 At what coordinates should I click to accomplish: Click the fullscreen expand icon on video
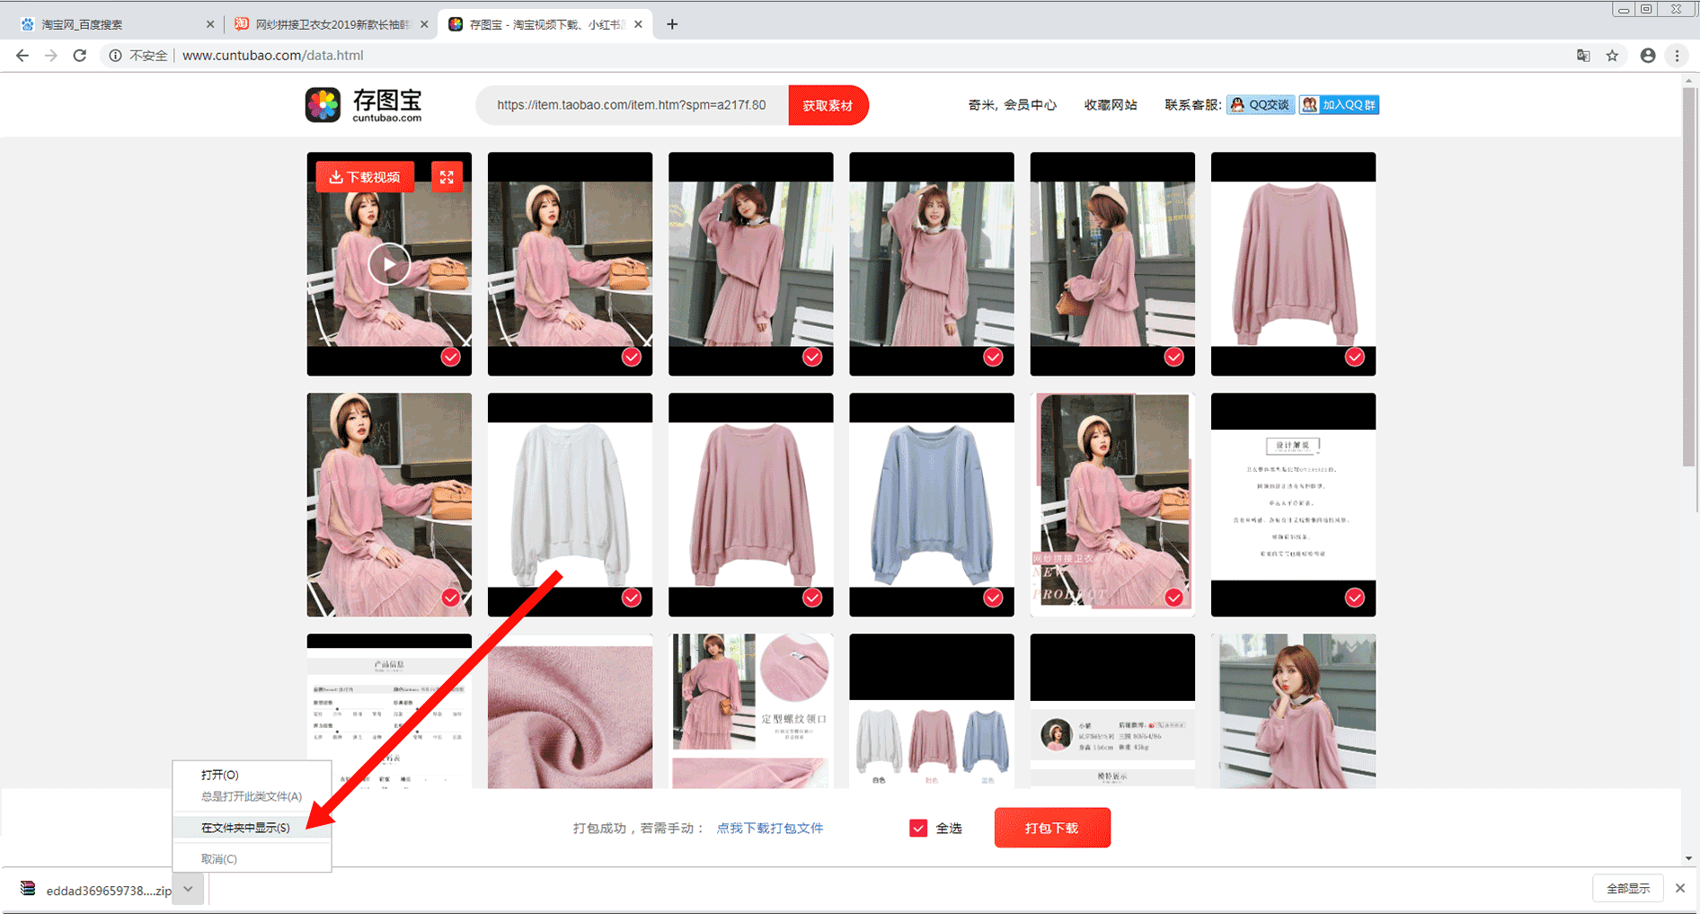point(447,177)
